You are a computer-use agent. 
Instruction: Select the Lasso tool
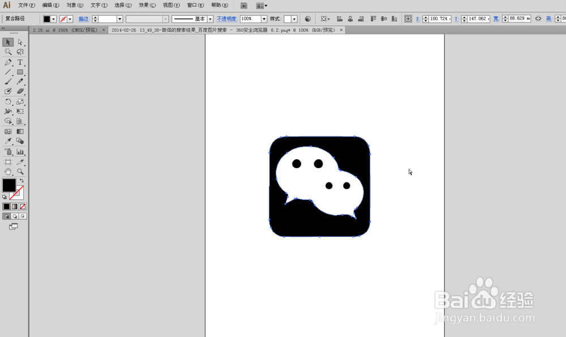click(20, 52)
